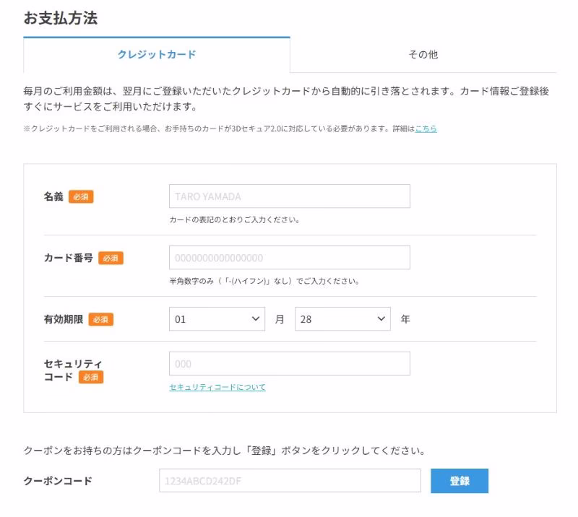
Task: Focus the セキュリティコード input field
Action: click(289, 364)
